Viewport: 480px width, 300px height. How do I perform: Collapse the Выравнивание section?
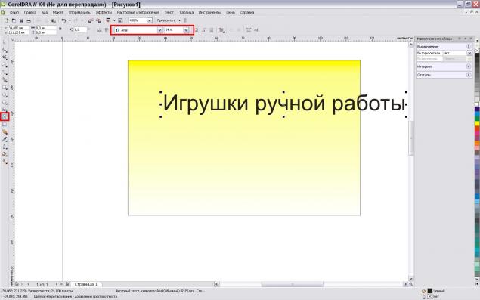tap(469, 46)
